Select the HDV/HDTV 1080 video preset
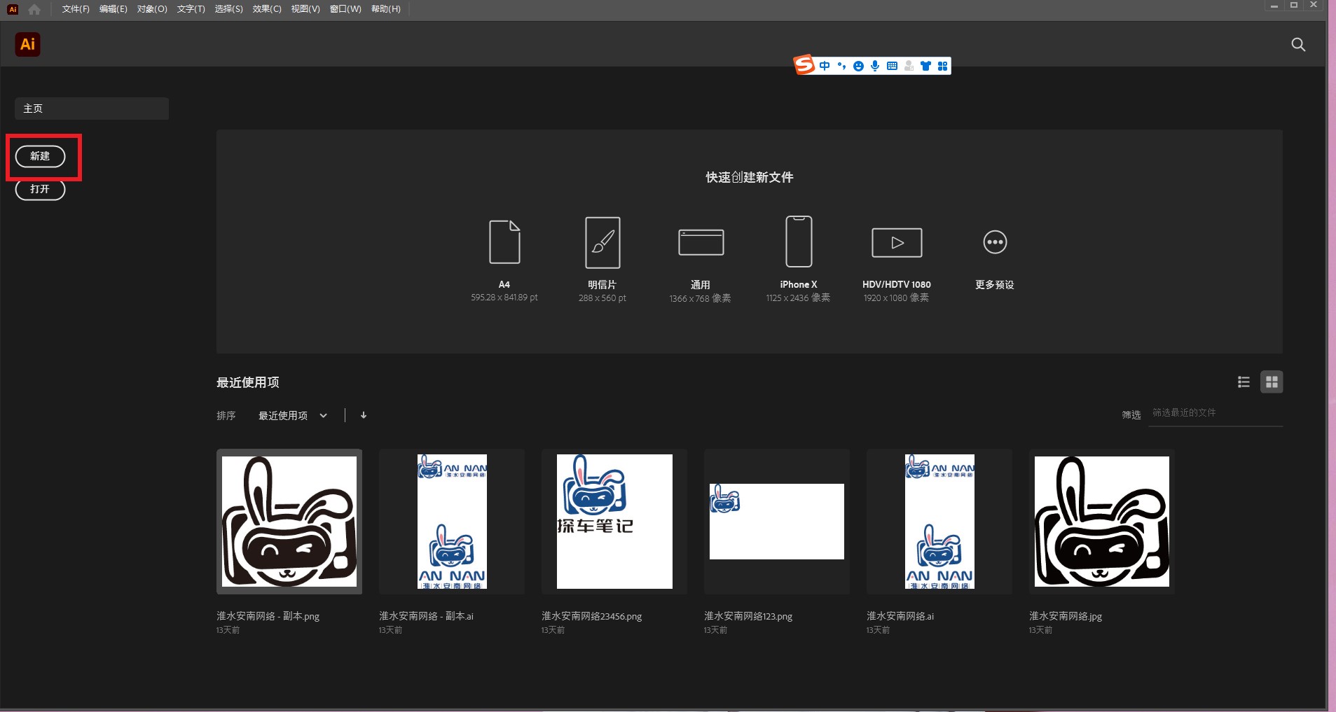 coord(897,242)
